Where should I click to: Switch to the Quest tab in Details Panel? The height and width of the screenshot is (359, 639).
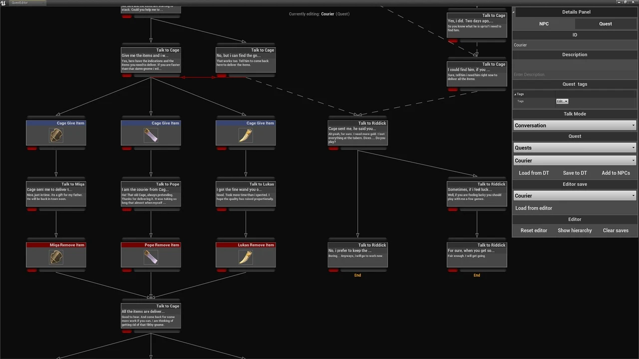[x=605, y=24]
